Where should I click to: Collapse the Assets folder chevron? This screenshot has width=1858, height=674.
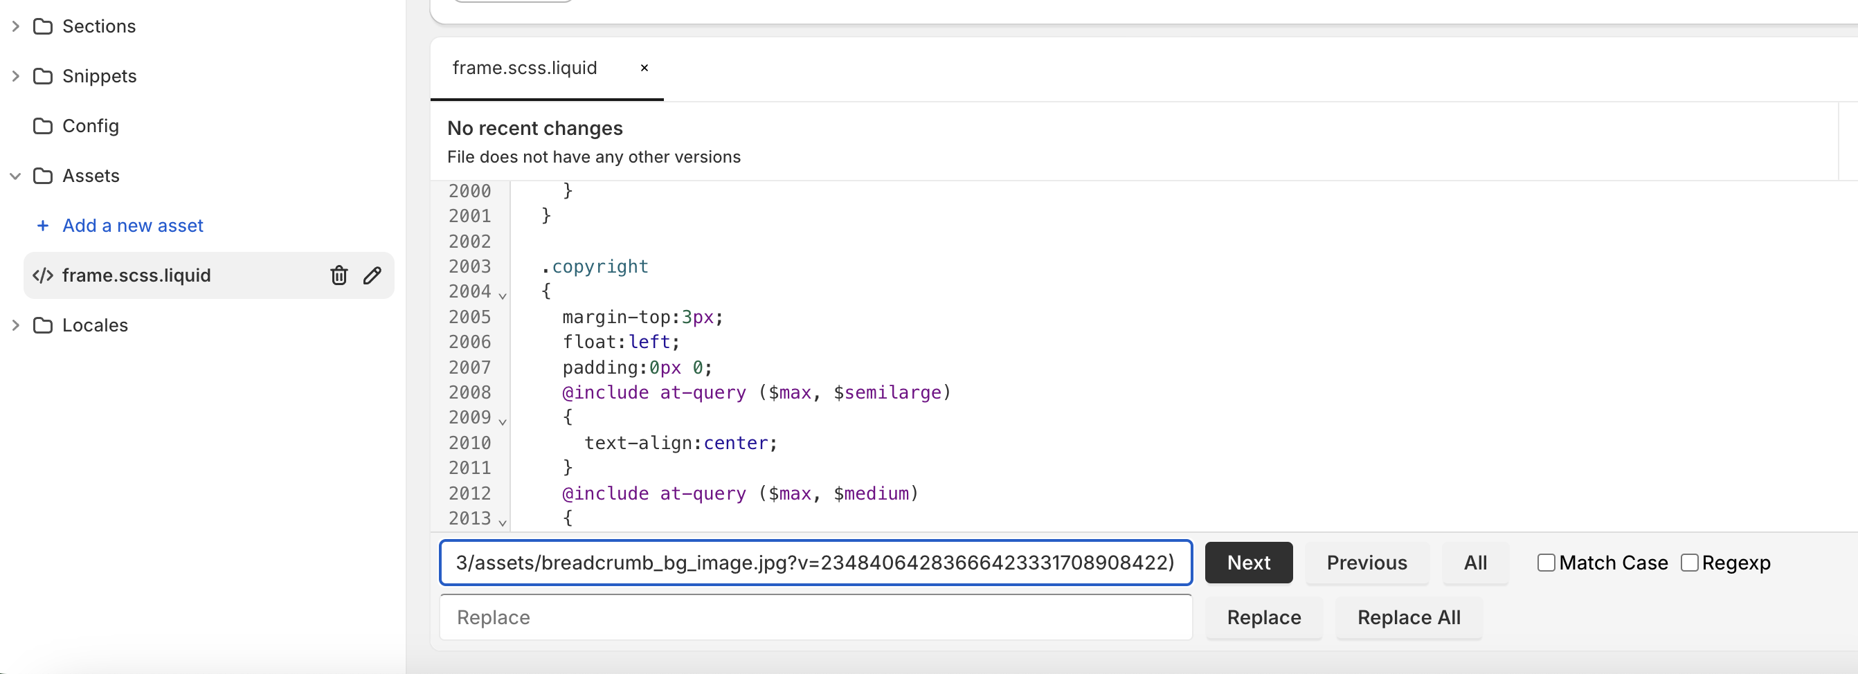(15, 176)
